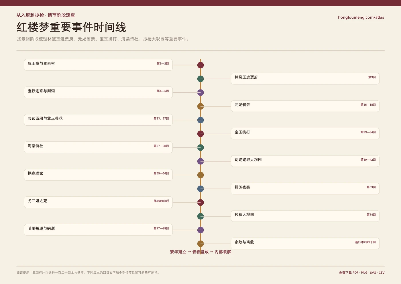This screenshot has width=401, height=284.
Task: Click the caption 繁华建立 → 青春盛放 → 内部裂解
Action: [x=200, y=252]
